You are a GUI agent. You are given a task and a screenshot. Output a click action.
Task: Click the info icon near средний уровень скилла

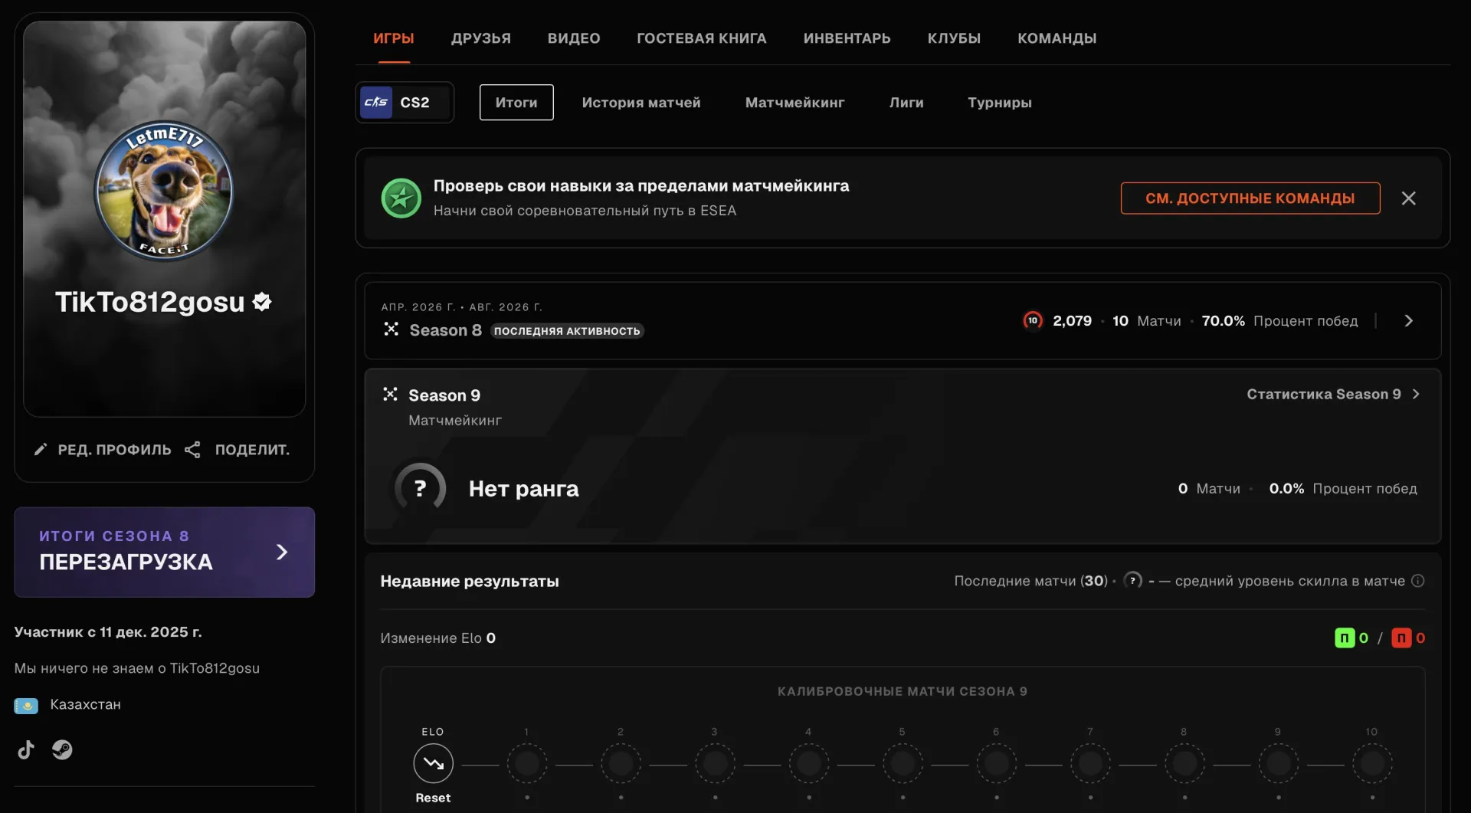coord(1418,581)
